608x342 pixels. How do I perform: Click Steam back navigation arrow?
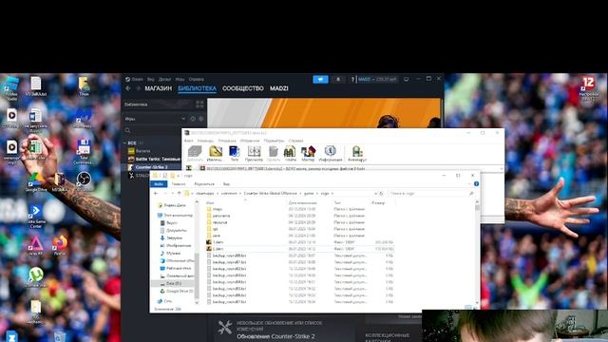pos(128,88)
